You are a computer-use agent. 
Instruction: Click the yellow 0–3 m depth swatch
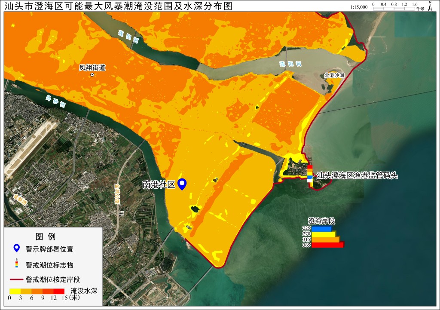click(x=15, y=291)
